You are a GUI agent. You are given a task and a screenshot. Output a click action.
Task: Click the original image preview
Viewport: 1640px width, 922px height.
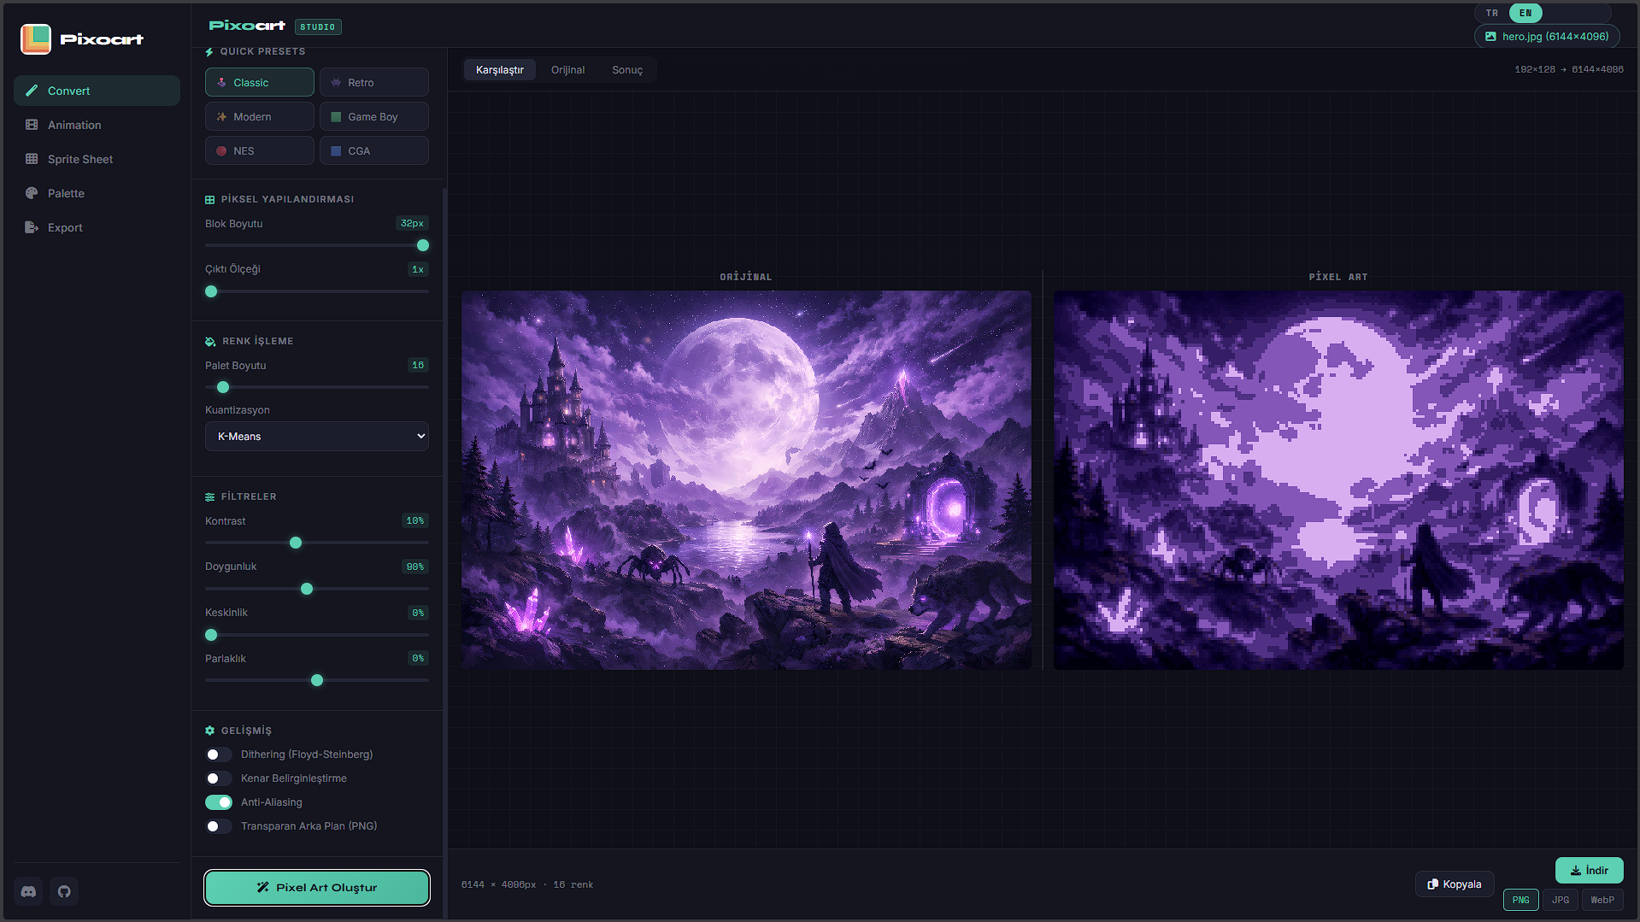coord(746,480)
